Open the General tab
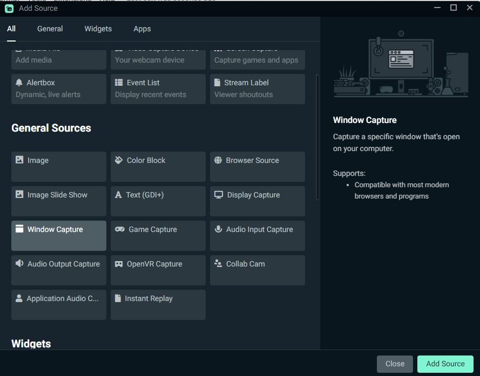The width and height of the screenshot is (480, 376). [x=50, y=29]
